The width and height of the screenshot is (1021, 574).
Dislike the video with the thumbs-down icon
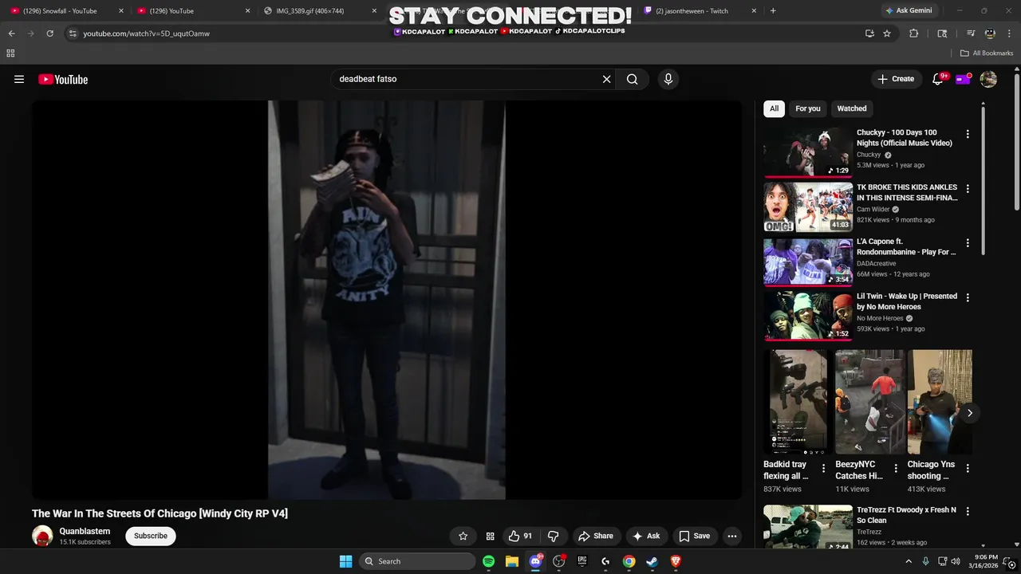pos(553,536)
